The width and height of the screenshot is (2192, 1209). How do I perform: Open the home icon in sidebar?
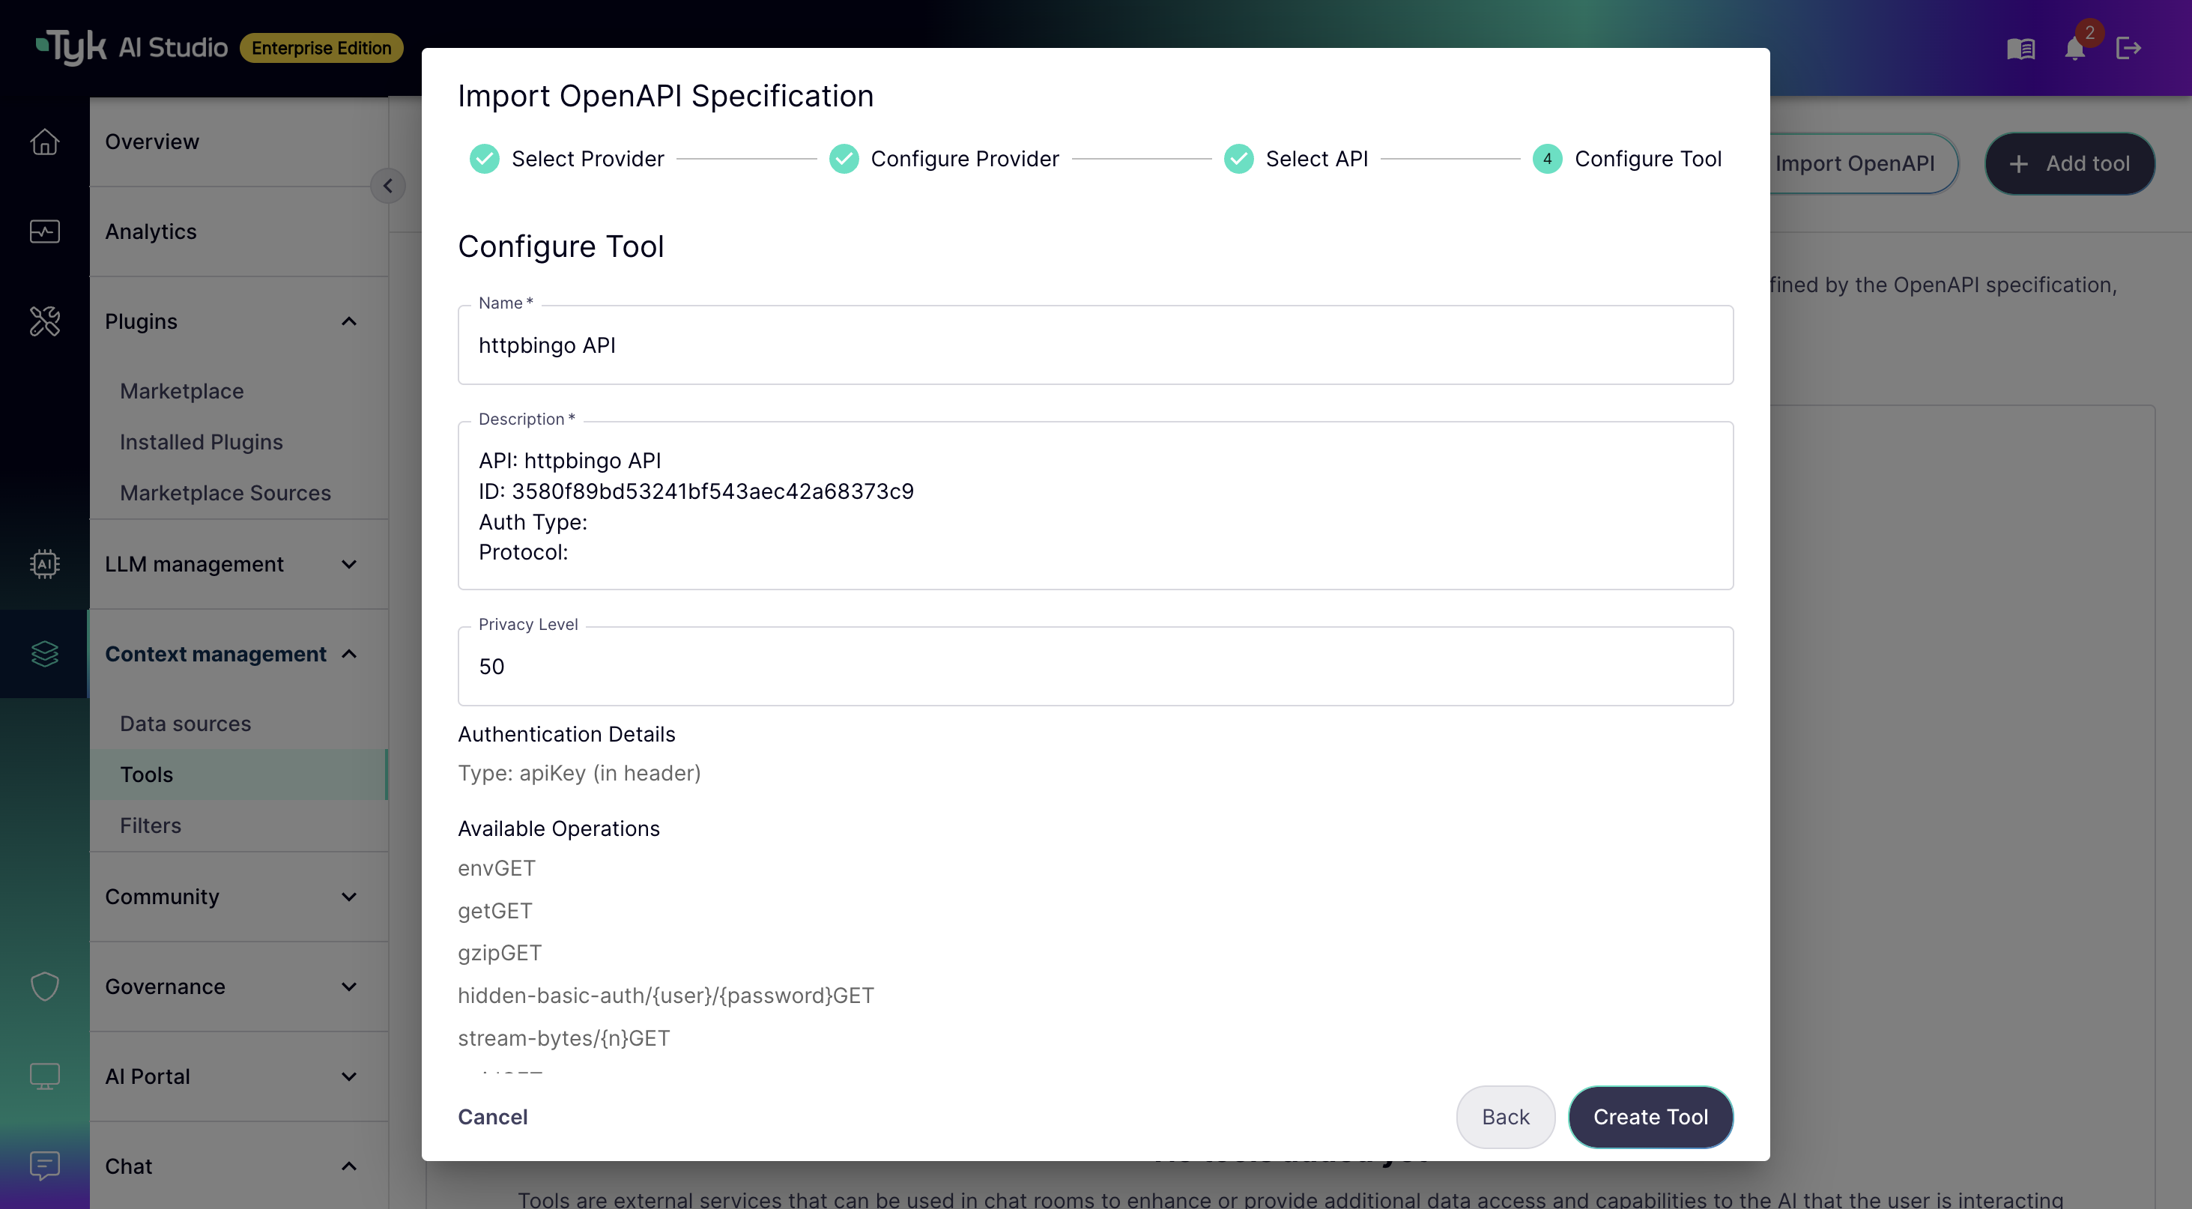click(44, 142)
